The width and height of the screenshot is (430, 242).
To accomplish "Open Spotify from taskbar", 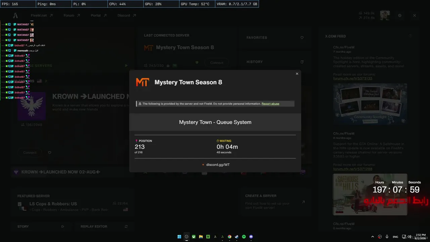I will pos(244,237).
